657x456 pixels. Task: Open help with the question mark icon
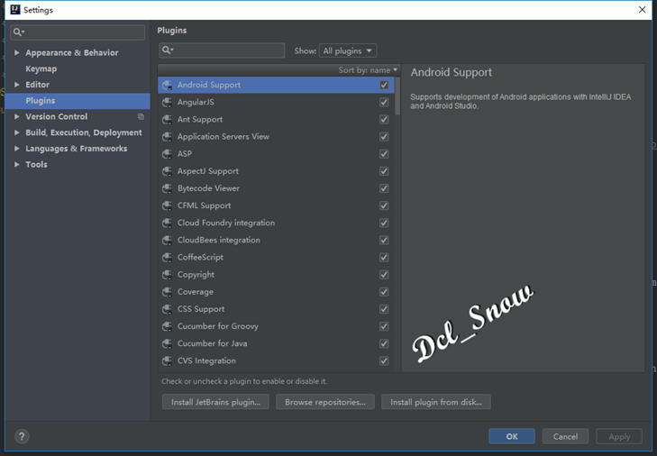(22, 436)
